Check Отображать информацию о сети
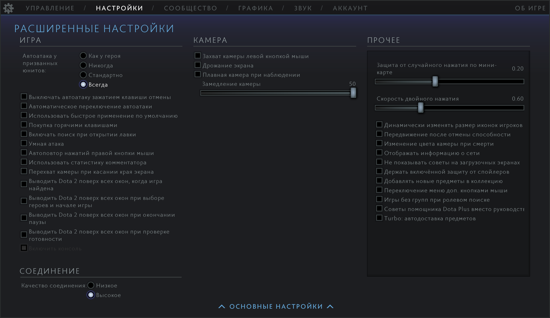Image resolution: width=550 pixels, height=318 pixels. (379, 153)
